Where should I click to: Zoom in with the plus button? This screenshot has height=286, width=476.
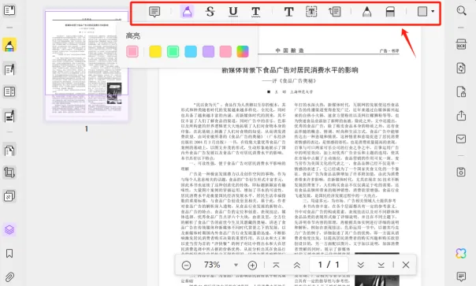[252, 266]
